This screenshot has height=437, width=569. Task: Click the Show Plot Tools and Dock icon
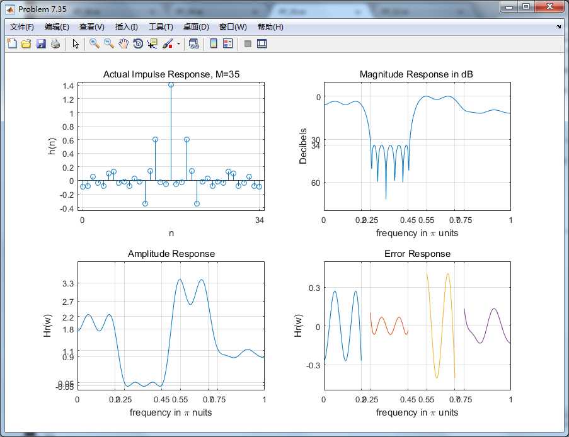pos(262,43)
